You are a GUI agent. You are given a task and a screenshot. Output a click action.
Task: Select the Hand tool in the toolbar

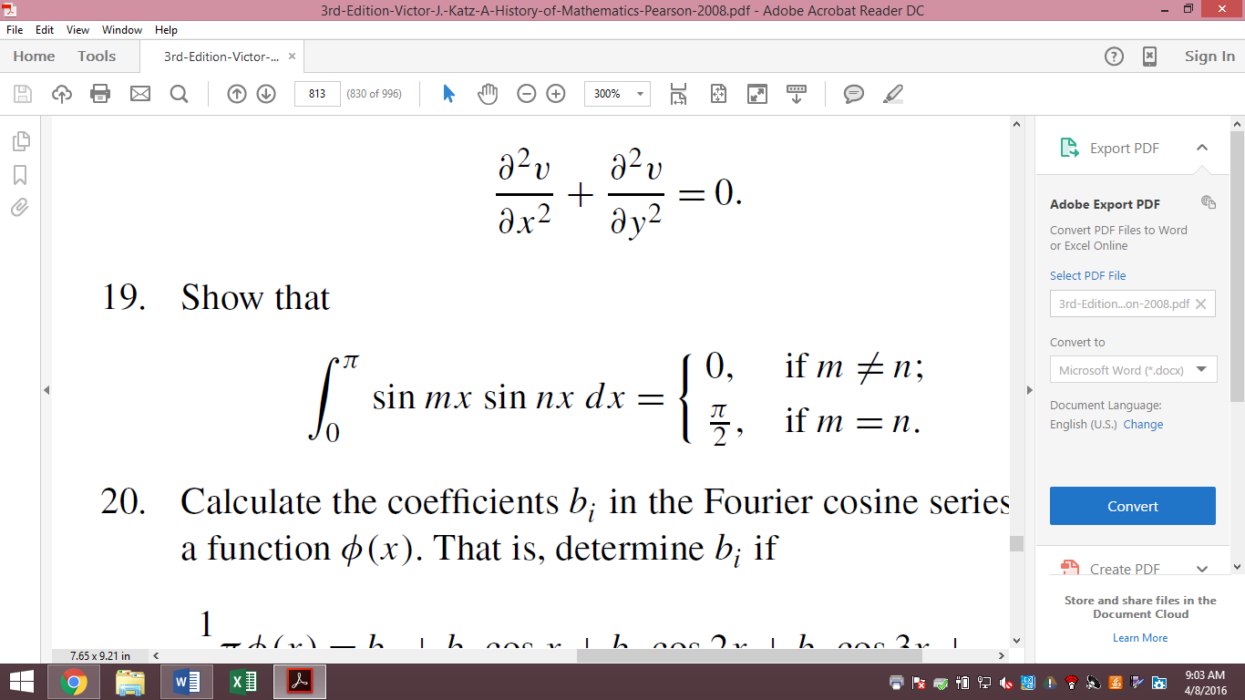(x=488, y=93)
